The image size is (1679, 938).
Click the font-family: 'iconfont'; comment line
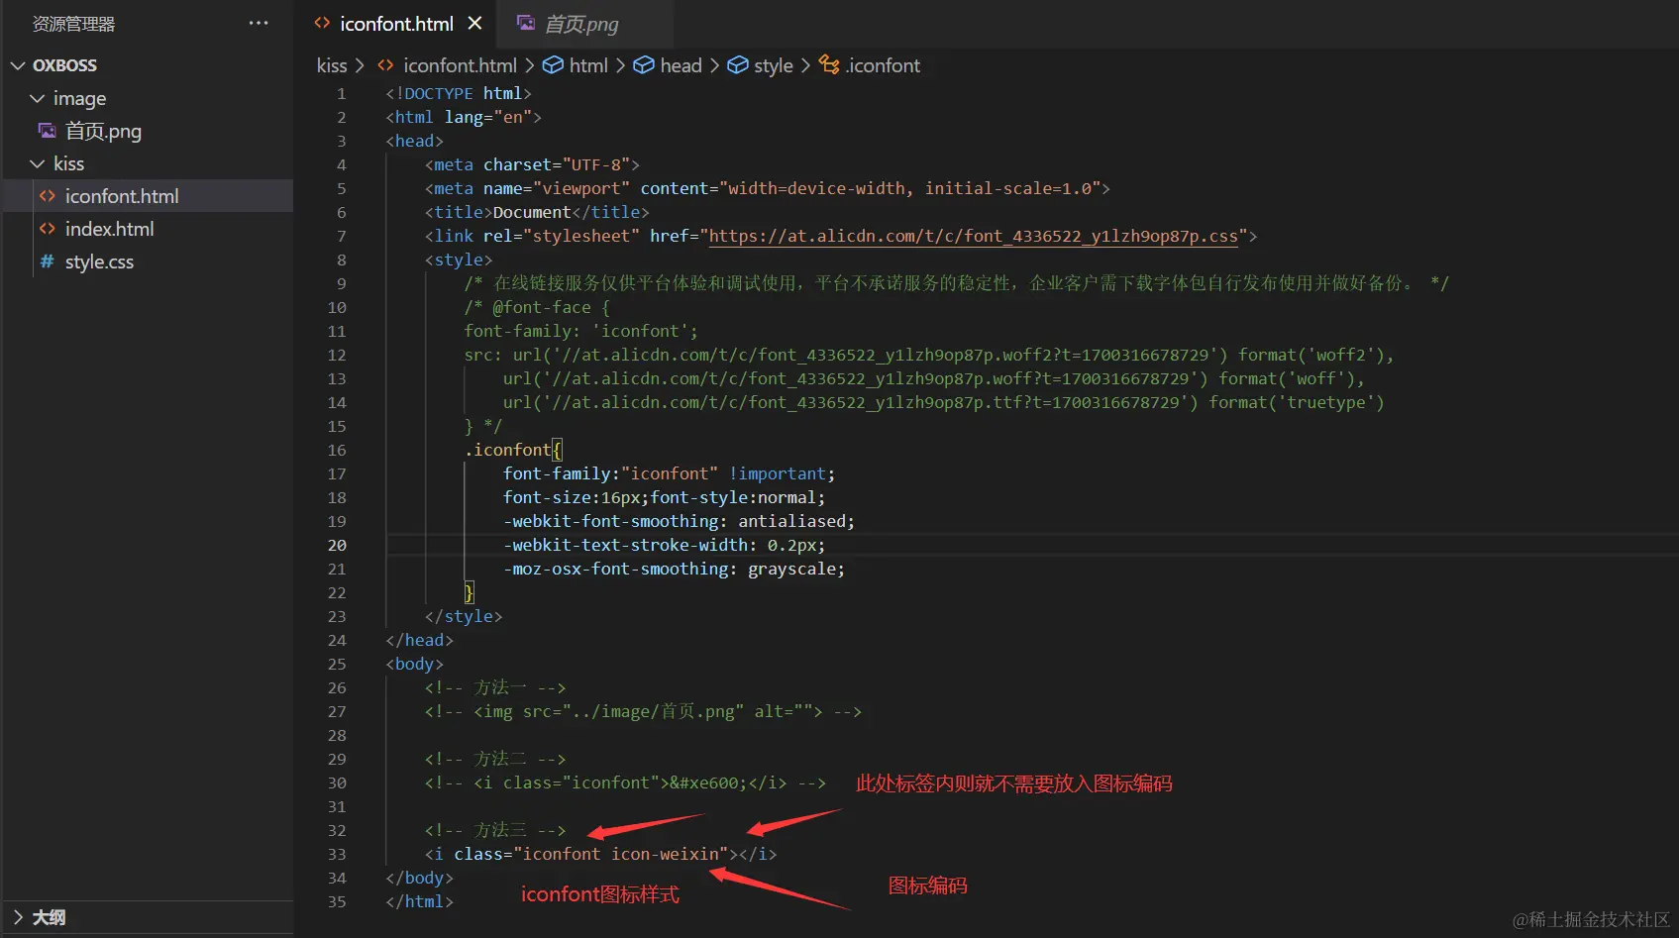(x=580, y=331)
